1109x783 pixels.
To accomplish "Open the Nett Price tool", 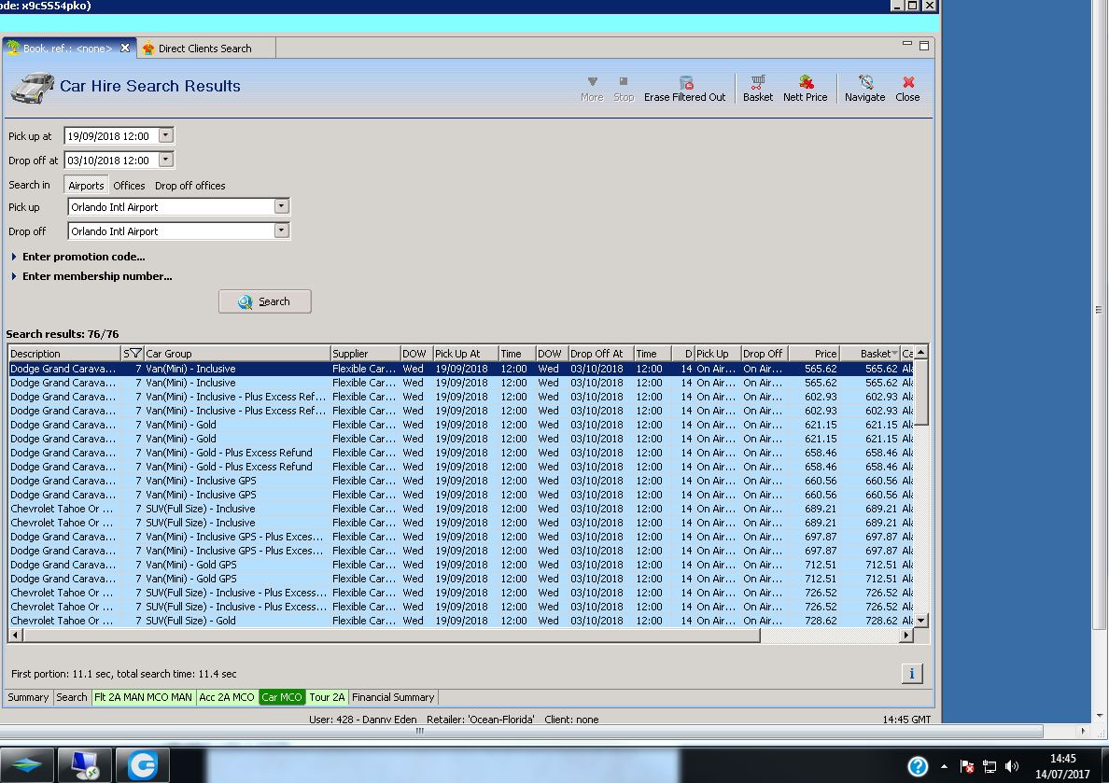I will coord(805,89).
